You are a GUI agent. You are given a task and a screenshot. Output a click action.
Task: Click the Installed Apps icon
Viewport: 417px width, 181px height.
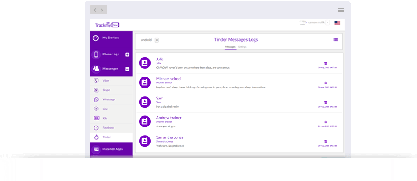pyautogui.click(x=96, y=149)
